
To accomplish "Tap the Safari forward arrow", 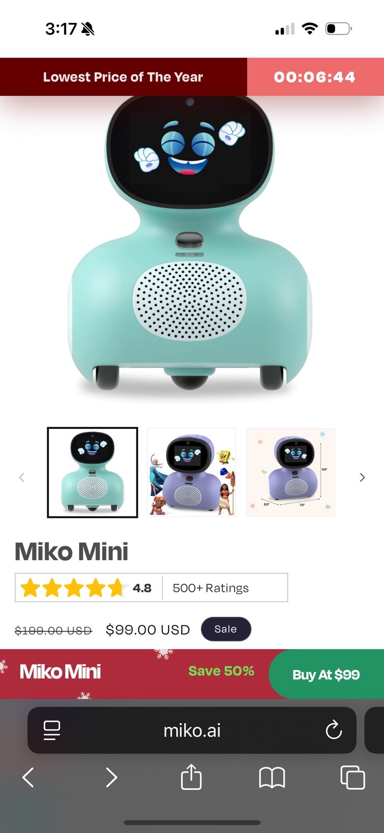I will [111, 778].
